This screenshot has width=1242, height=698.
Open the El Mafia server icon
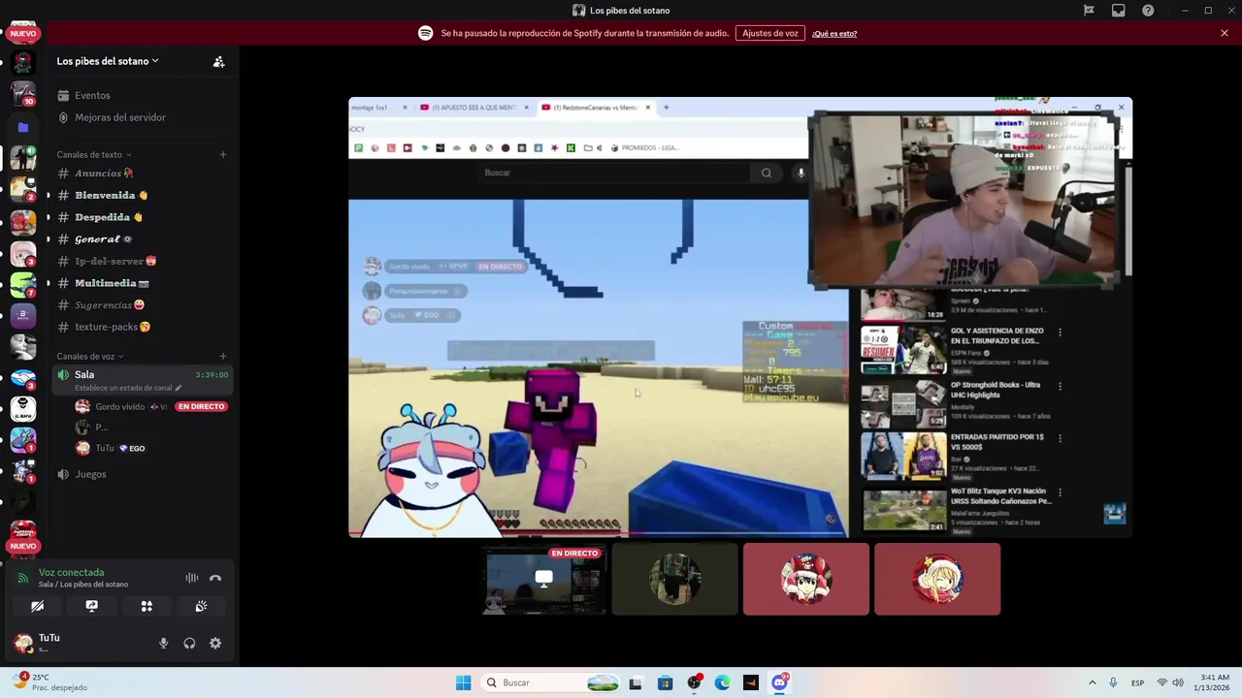(23, 409)
